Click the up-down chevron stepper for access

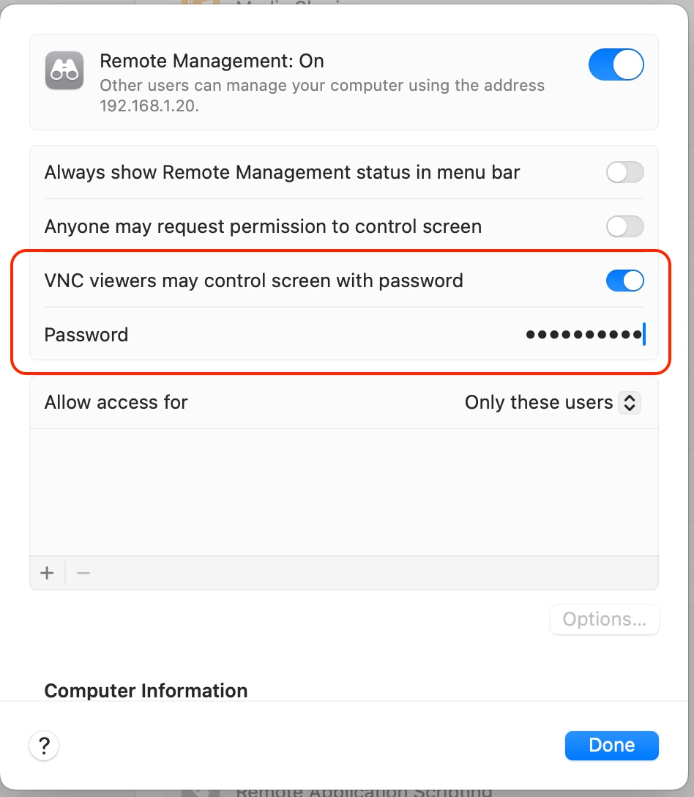pyautogui.click(x=630, y=403)
